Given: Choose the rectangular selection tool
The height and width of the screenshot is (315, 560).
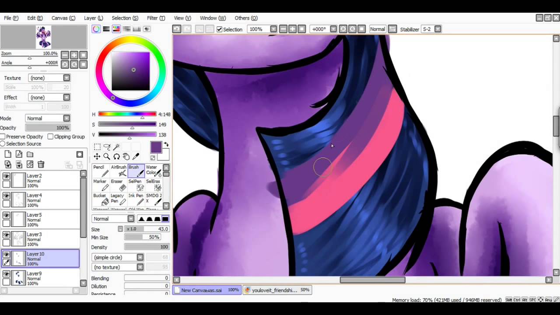Looking at the screenshot, I should coord(97,147).
